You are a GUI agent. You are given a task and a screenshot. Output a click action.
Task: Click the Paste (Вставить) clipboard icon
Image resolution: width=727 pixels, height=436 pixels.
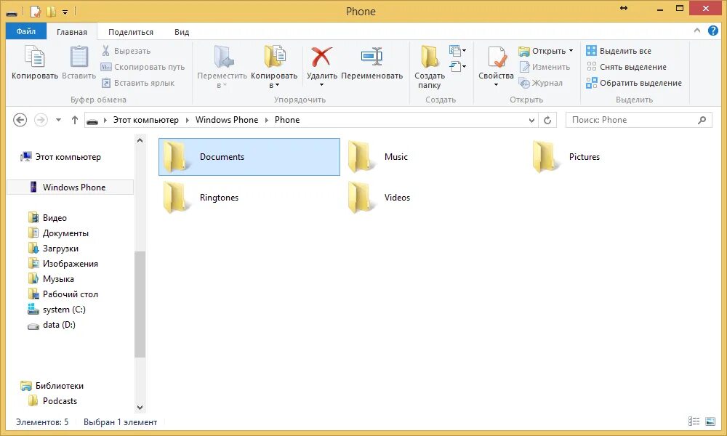79,57
